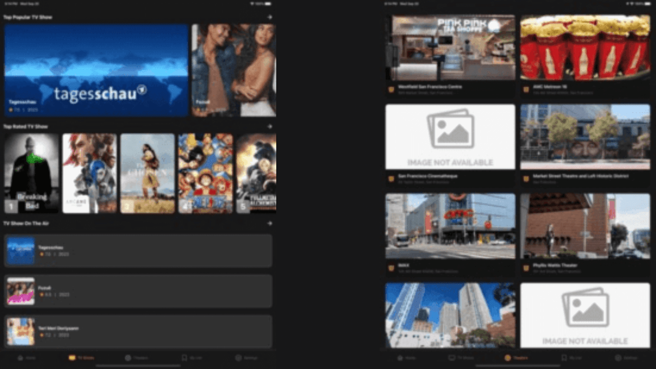Click "Market Street Theatre and Loft Historic District" title

tap(580, 176)
